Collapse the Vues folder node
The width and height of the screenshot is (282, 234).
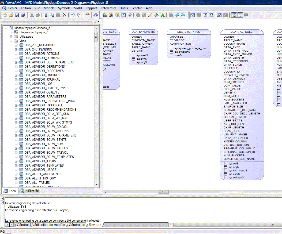tap(11, 41)
